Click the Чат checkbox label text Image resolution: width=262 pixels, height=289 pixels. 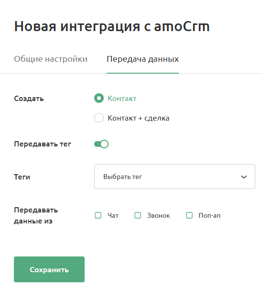coord(113,215)
